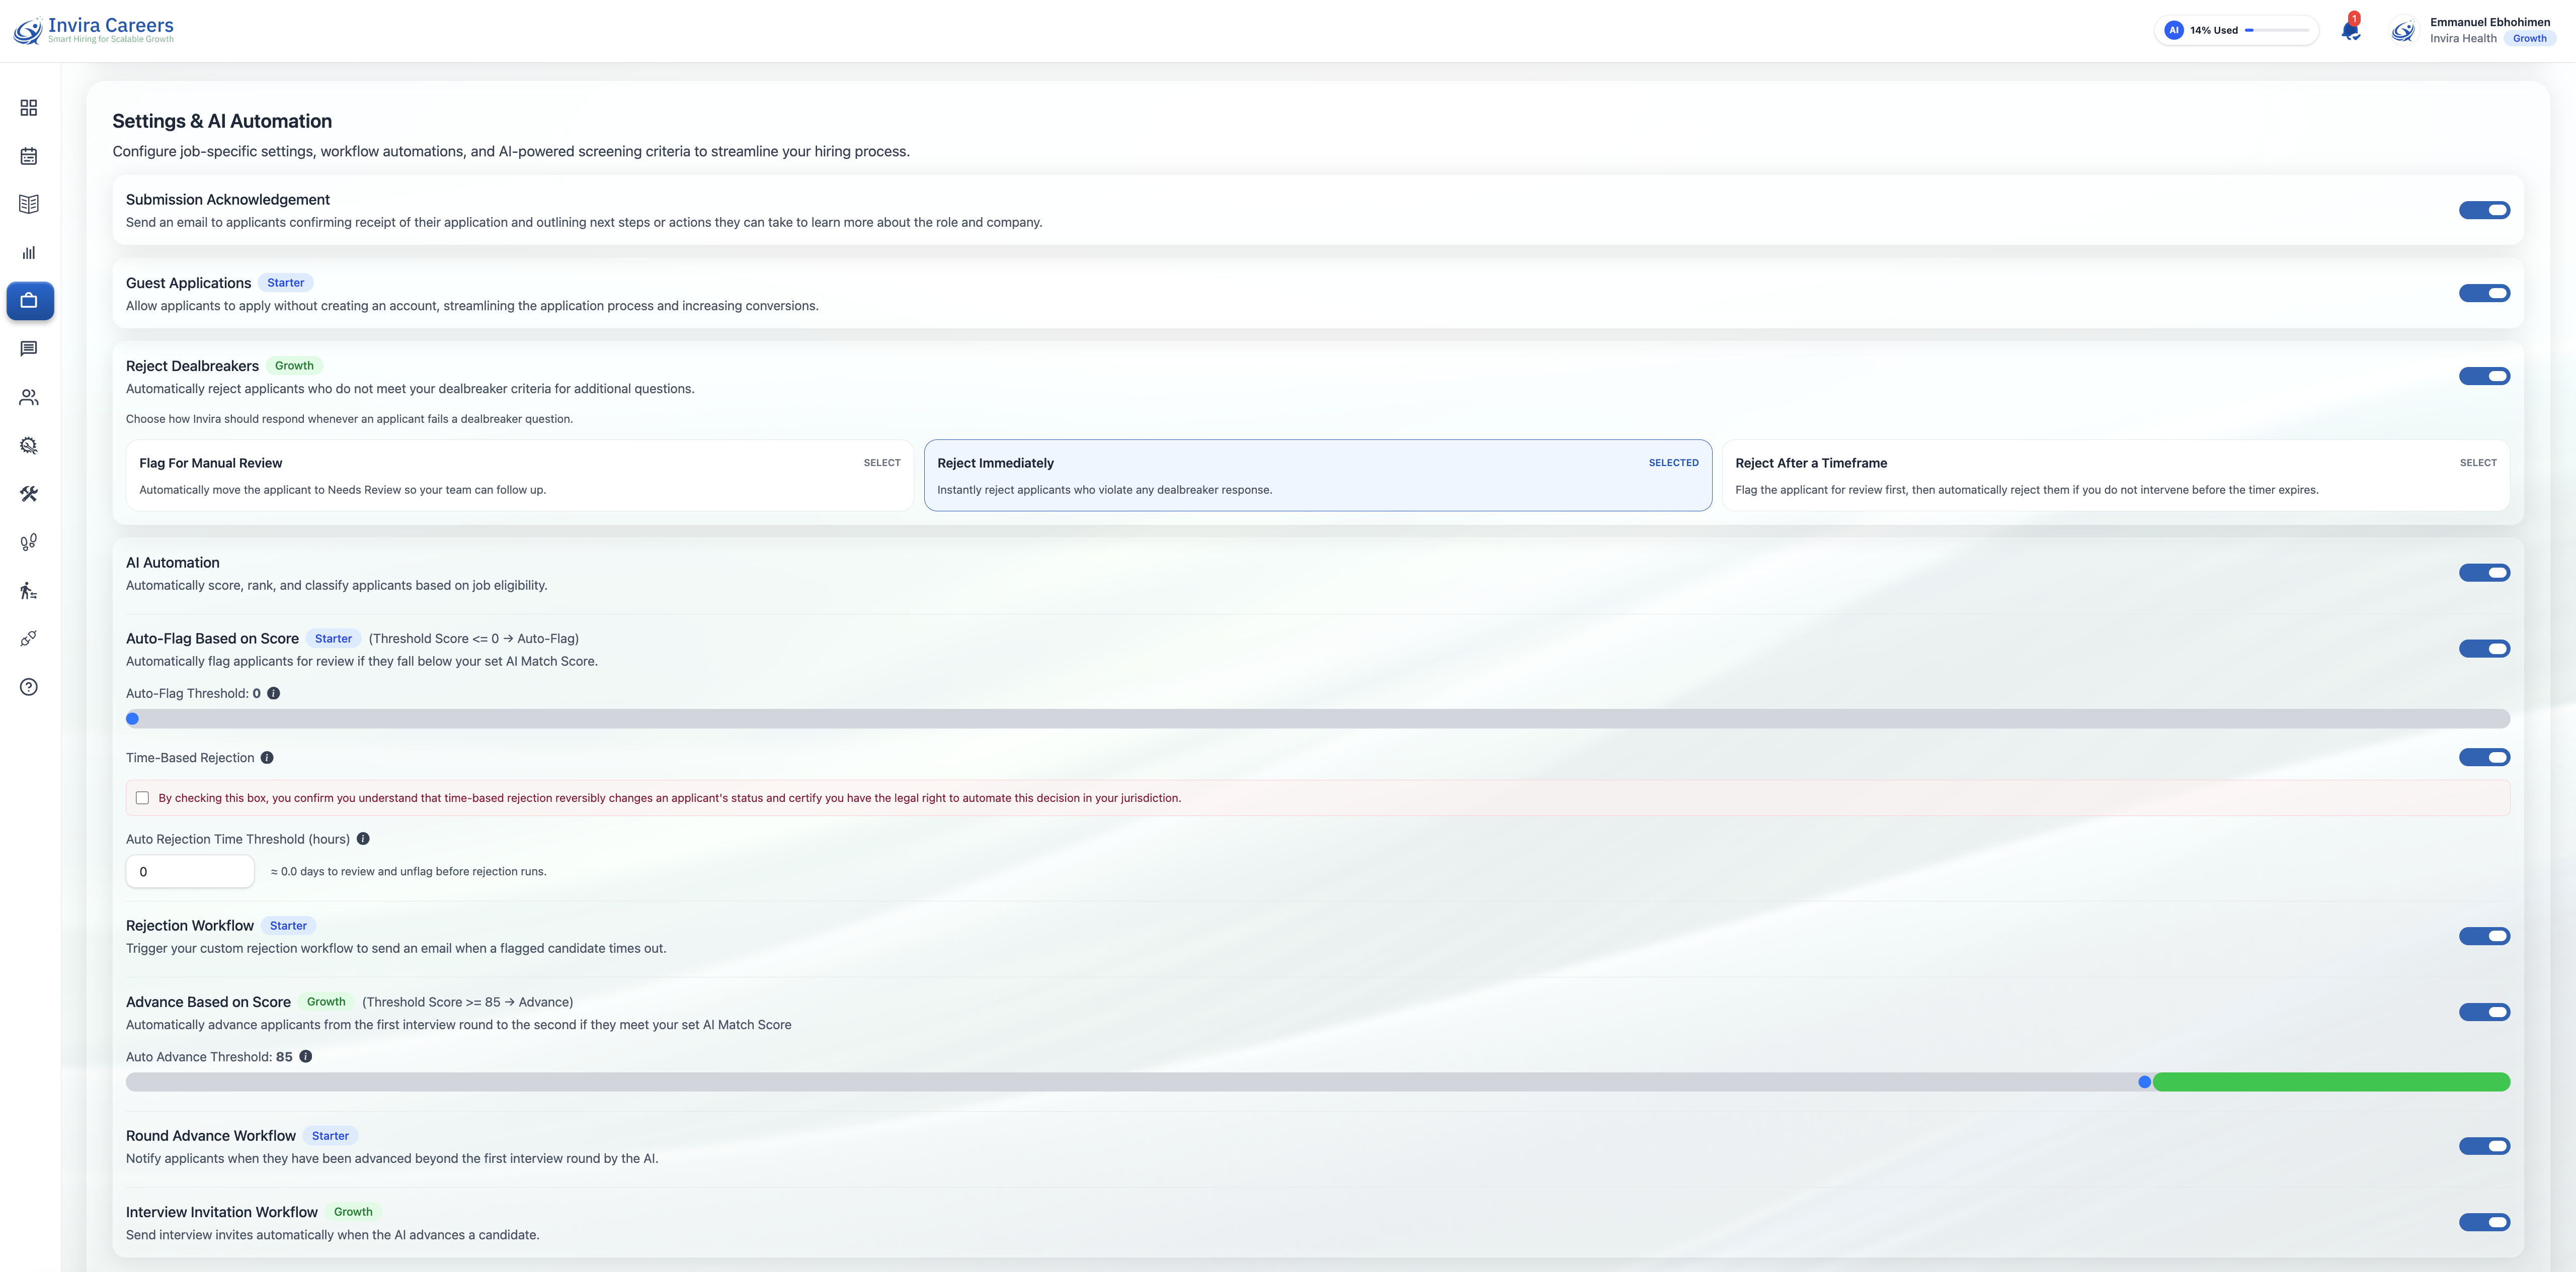Open the calendar icon in the sidebar
This screenshot has height=1272, width=2576.
pyautogui.click(x=29, y=156)
